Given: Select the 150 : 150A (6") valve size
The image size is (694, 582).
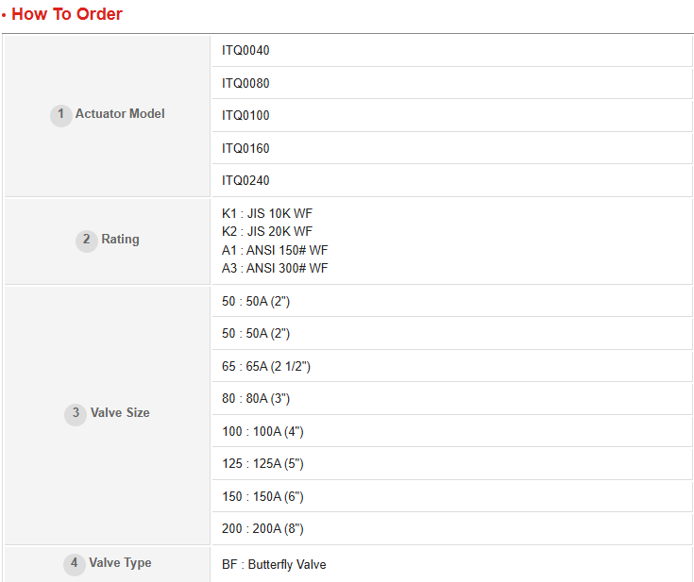Looking at the screenshot, I should (x=262, y=496).
